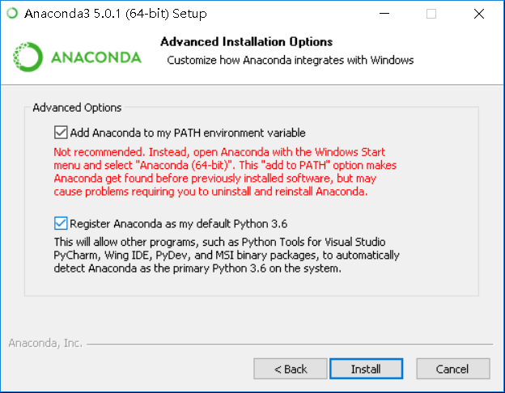Cancel the Anaconda setup
Viewport: 505px width, 393px height.
pyautogui.click(x=452, y=369)
